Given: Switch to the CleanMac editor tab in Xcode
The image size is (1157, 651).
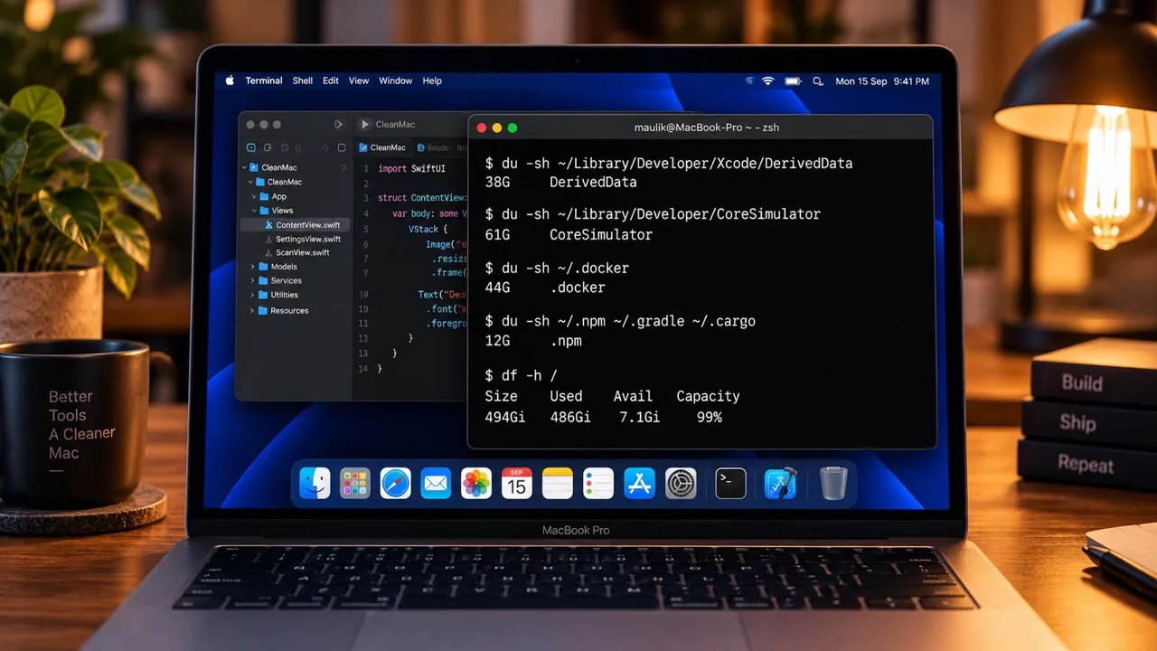Looking at the screenshot, I should coord(382,147).
